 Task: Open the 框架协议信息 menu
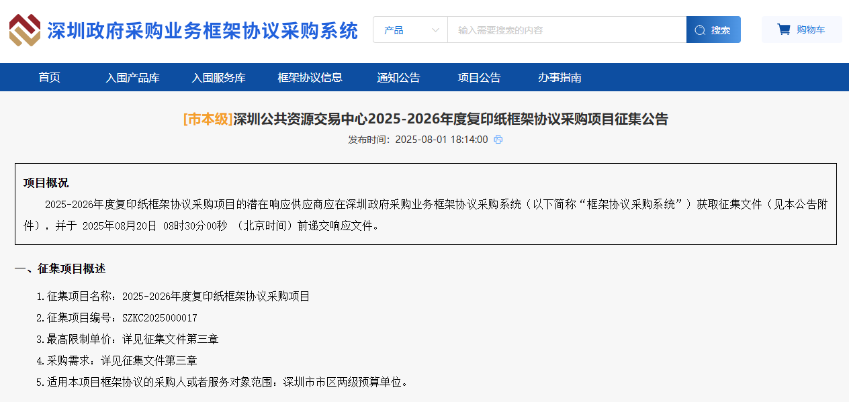[309, 77]
